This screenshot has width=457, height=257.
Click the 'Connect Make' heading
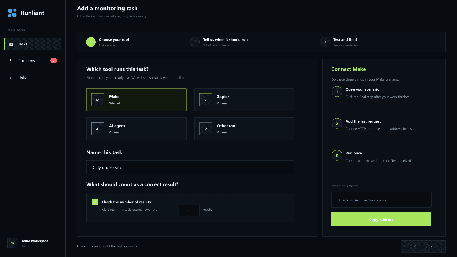(348, 69)
